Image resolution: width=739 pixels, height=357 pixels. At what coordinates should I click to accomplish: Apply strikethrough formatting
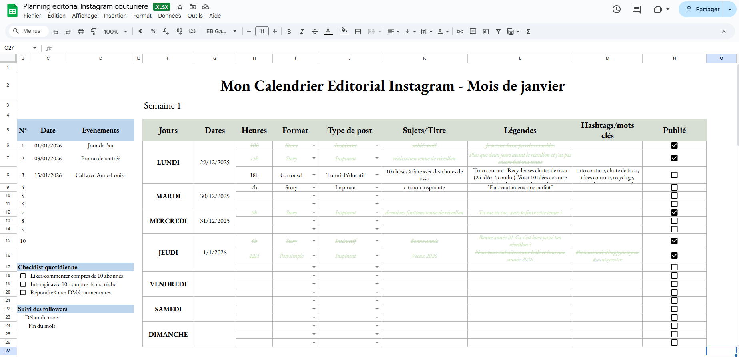[315, 32]
